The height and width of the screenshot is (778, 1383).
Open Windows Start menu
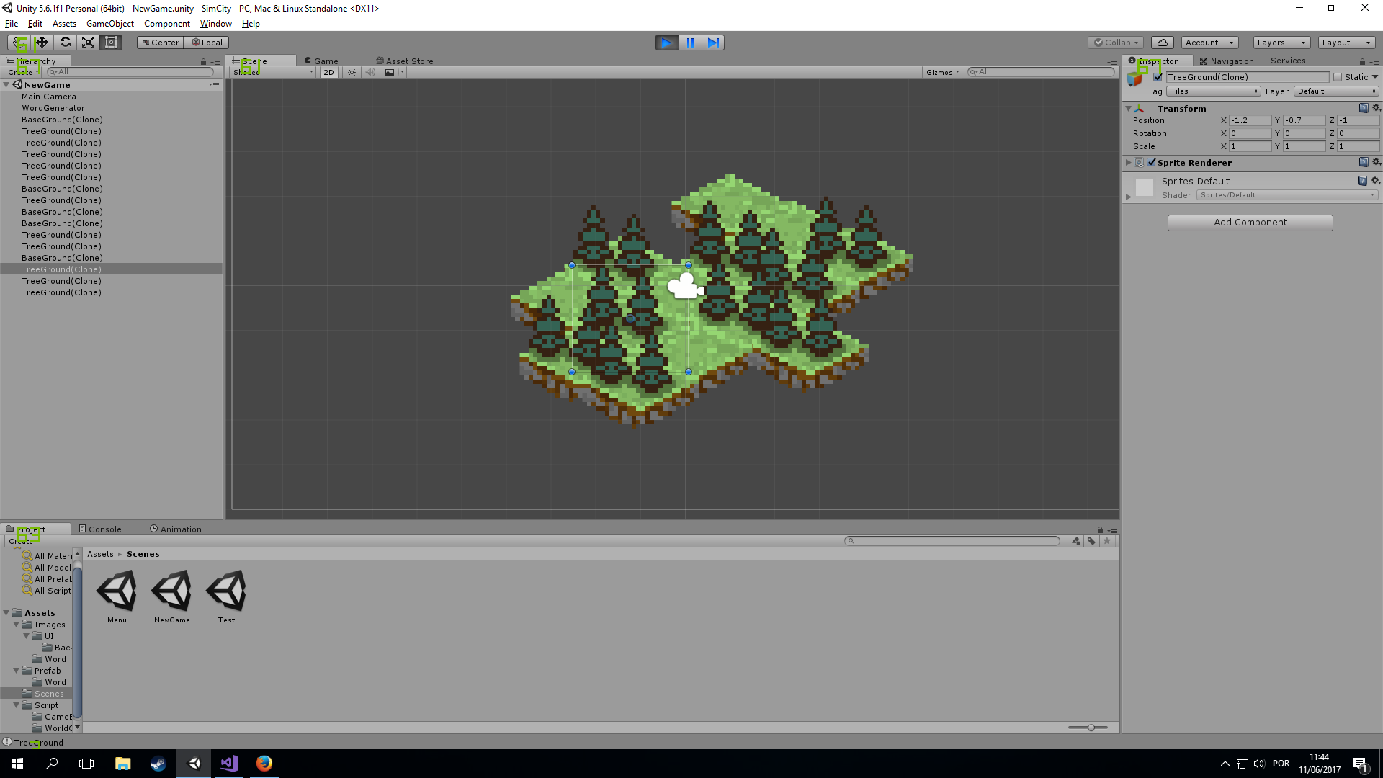pos(17,764)
